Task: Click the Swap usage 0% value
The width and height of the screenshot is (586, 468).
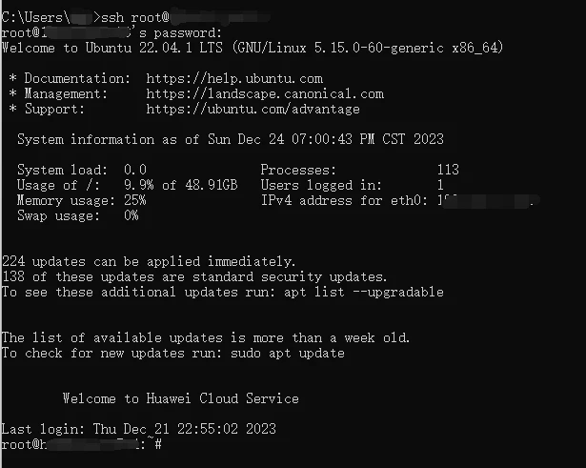Action: click(131, 215)
